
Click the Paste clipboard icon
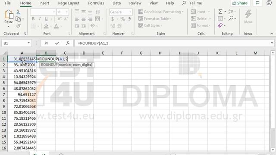tap(9, 15)
